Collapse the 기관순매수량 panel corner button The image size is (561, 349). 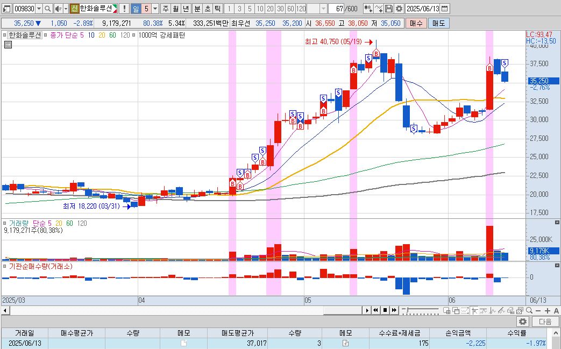tap(557, 265)
